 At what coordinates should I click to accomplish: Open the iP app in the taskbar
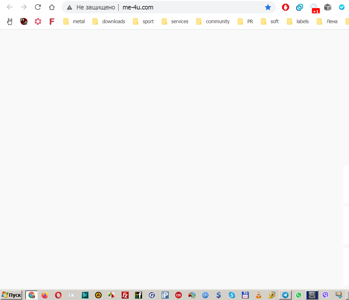click(x=165, y=295)
